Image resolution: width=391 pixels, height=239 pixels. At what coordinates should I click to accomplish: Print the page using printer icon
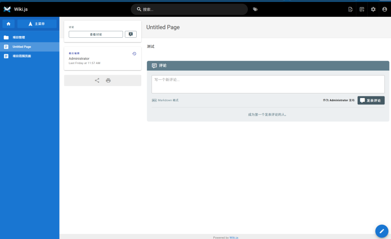108,80
